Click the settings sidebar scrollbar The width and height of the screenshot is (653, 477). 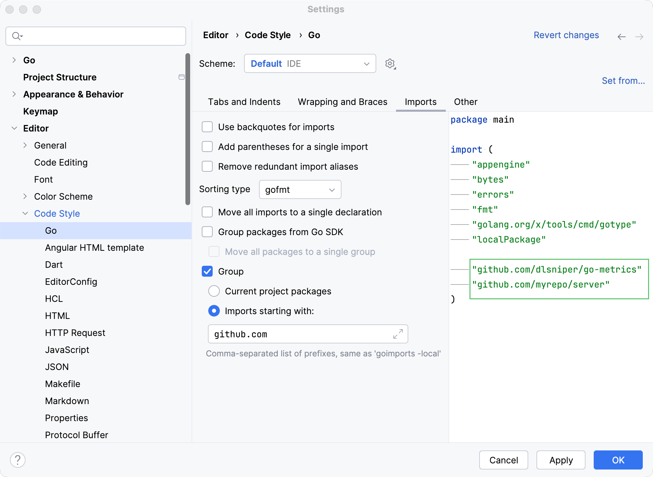click(x=187, y=129)
